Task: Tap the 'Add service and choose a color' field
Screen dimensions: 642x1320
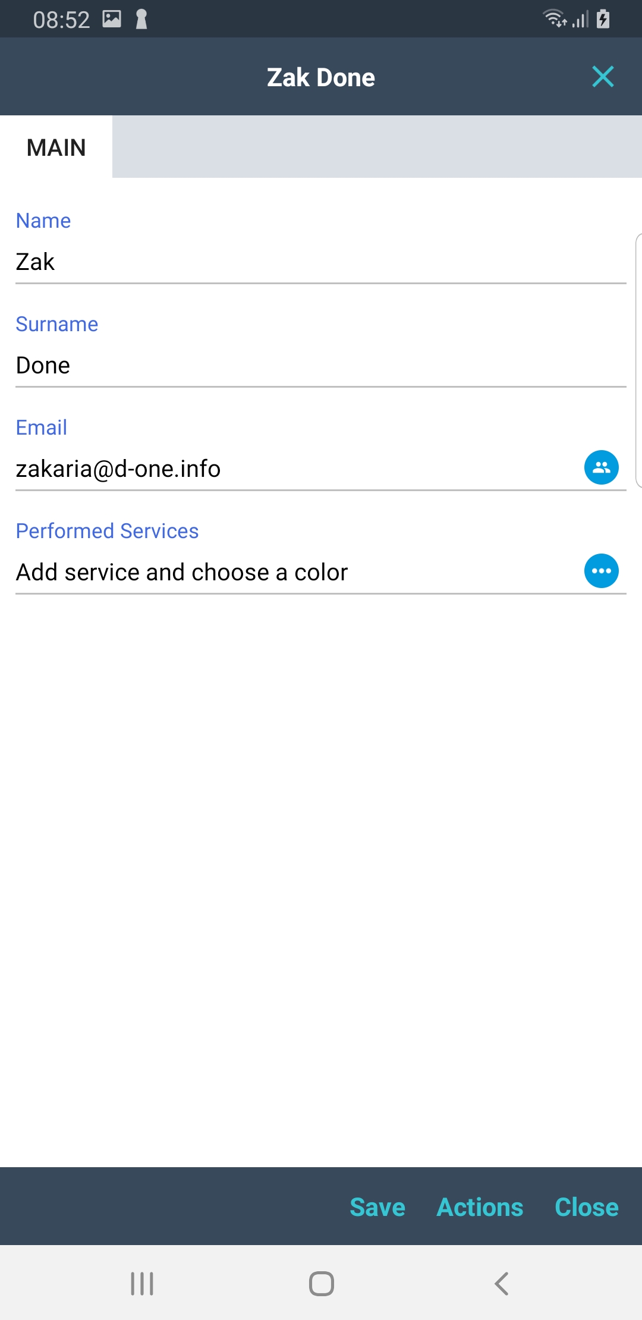Action: tap(182, 573)
